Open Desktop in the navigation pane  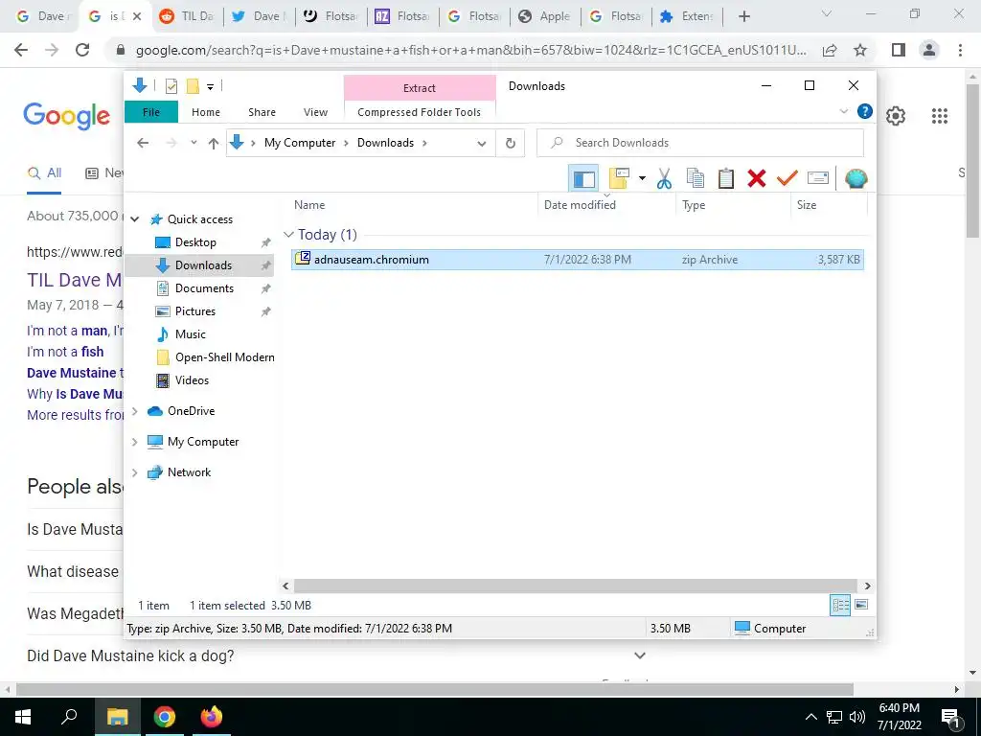pyautogui.click(x=195, y=242)
